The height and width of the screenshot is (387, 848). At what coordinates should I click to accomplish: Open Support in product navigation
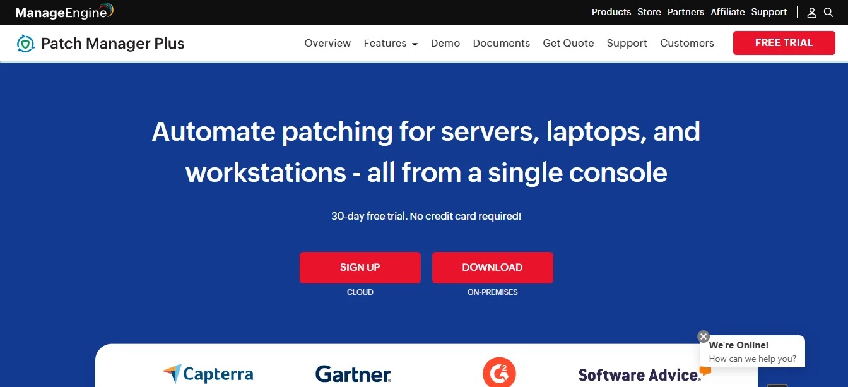pyautogui.click(x=627, y=43)
